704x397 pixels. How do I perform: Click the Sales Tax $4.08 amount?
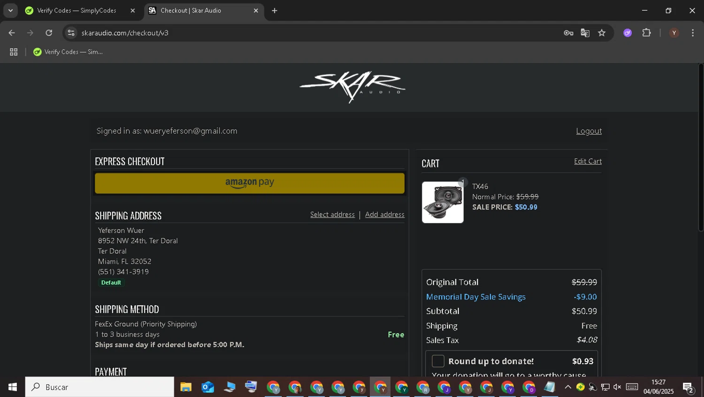tap(587, 340)
